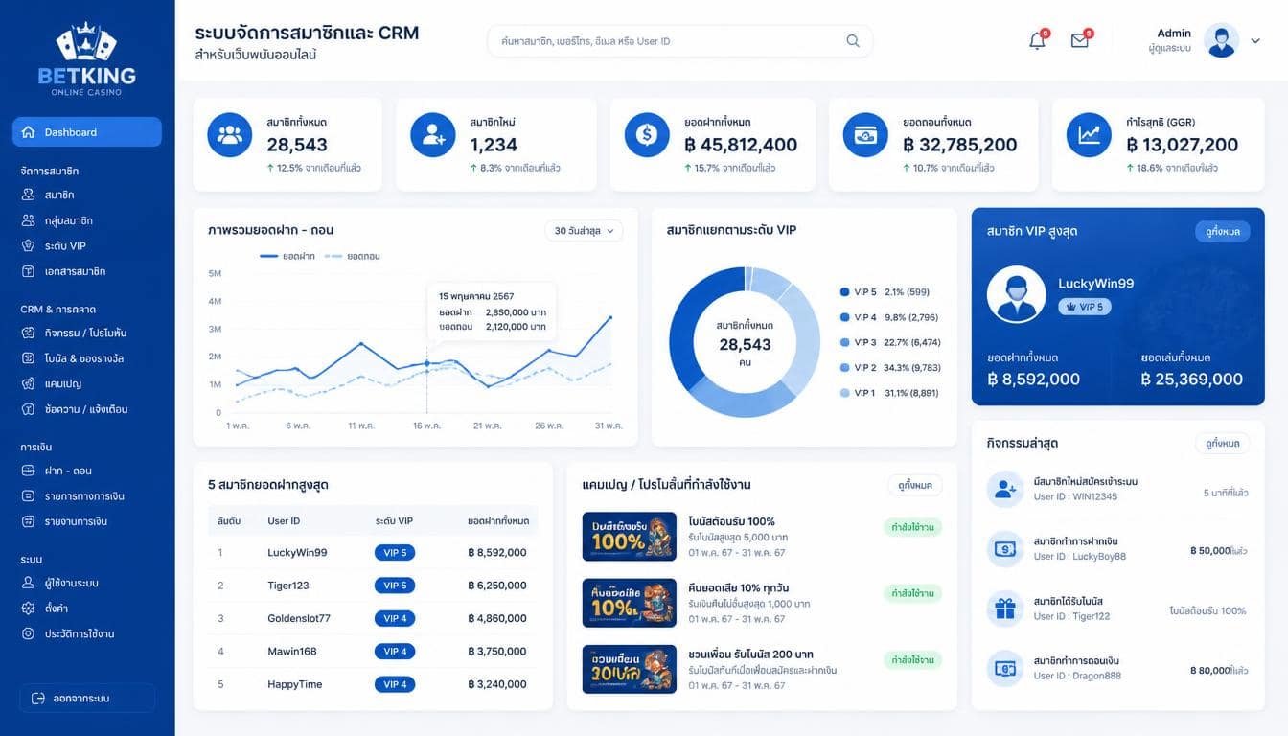Click the people icon on สมาชิกทั้งหมด card

(x=230, y=135)
